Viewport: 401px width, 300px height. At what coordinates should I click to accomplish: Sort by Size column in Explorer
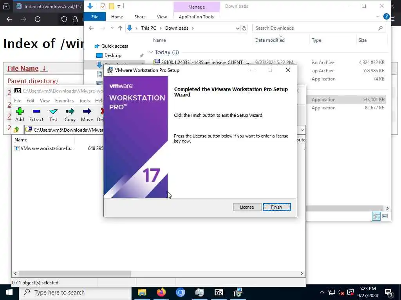click(362, 40)
